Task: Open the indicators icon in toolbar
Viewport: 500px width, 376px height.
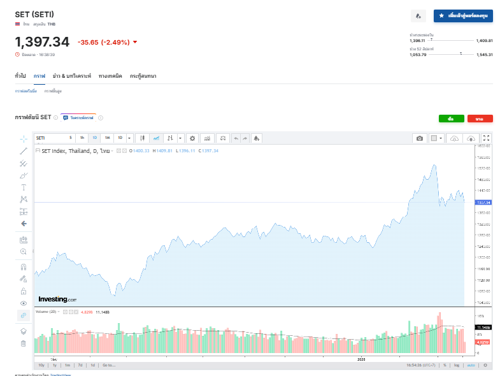Action: click(207, 138)
